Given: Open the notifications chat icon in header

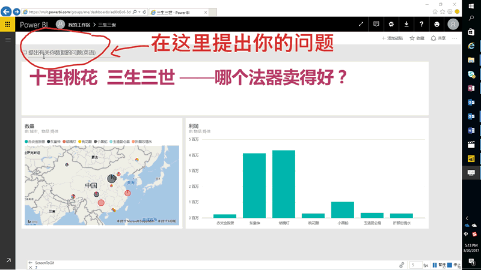Looking at the screenshot, I should (x=376, y=24).
